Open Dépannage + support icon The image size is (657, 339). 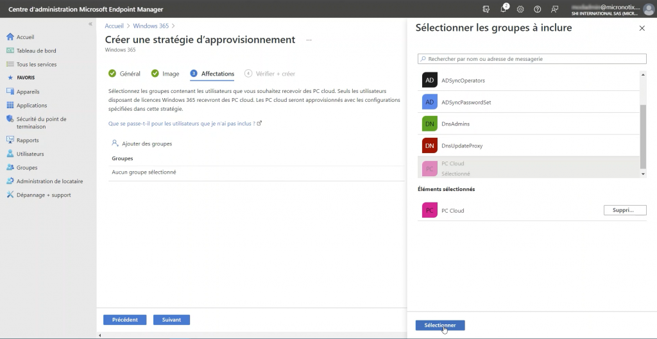pyautogui.click(x=10, y=195)
